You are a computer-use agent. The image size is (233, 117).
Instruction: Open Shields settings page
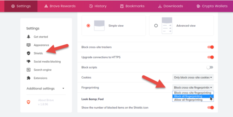tap(38, 53)
